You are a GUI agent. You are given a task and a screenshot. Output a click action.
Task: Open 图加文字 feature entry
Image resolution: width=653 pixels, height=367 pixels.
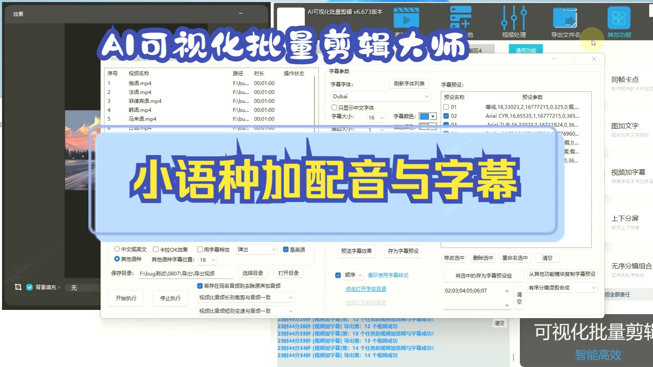tap(625, 126)
